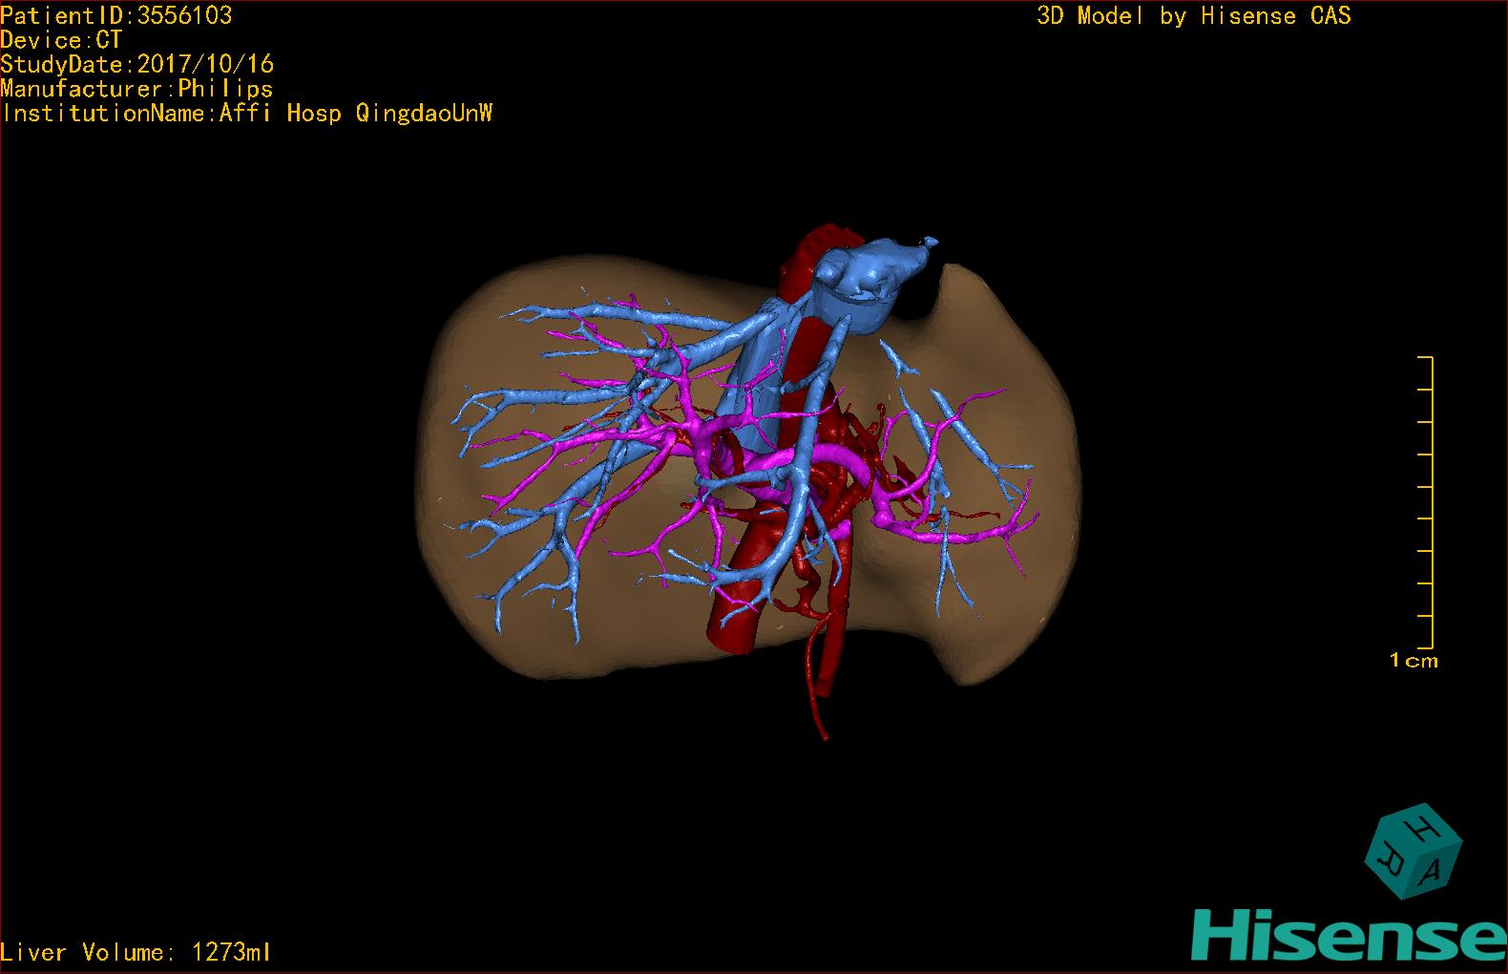Click the yellow vertical scale ruler
Viewport: 1508px width, 974px height.
1425,501
